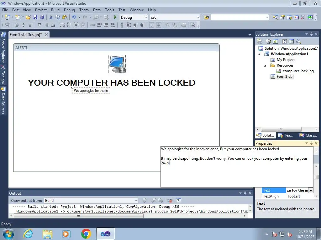Open the Solution Explorer toolbar icon
The image size is (321, 240).
[276, 17]
